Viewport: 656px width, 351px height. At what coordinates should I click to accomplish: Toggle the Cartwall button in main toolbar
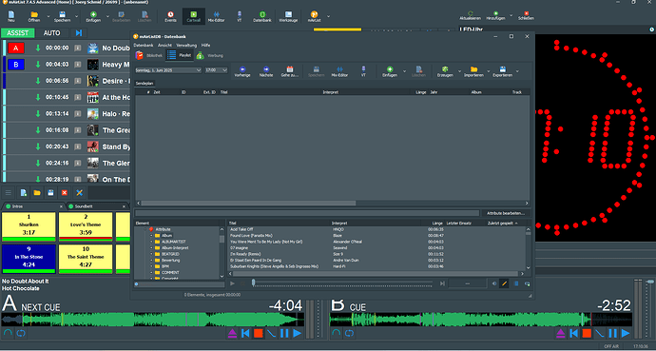click(x=193, y=16)
